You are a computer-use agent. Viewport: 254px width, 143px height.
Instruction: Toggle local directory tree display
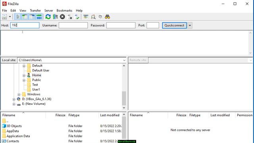(25, 17)
